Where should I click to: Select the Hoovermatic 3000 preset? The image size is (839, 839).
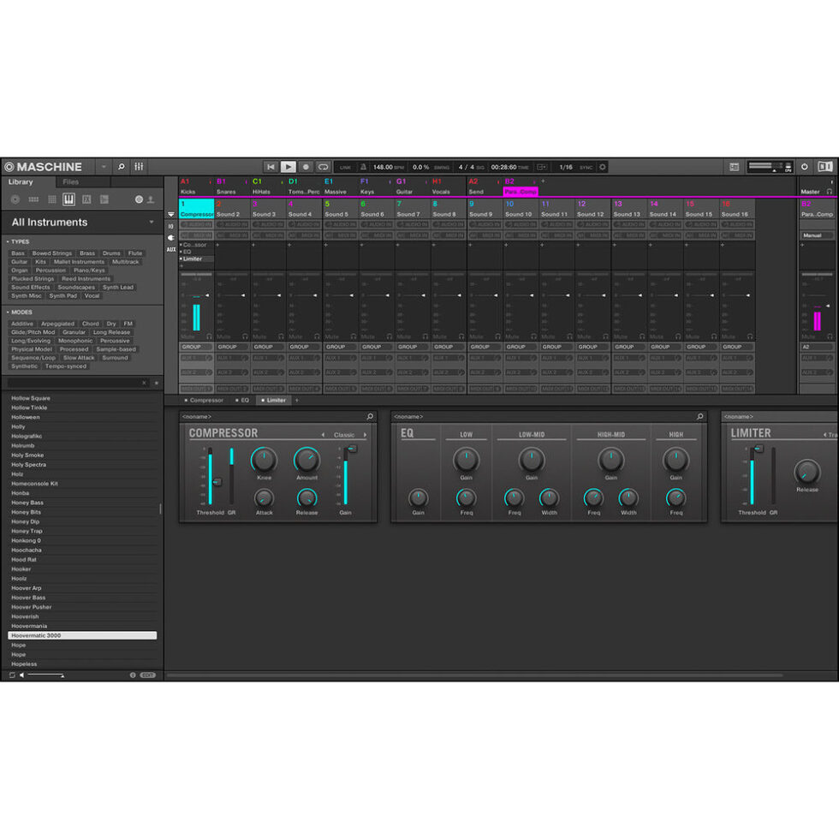point(82,635)
